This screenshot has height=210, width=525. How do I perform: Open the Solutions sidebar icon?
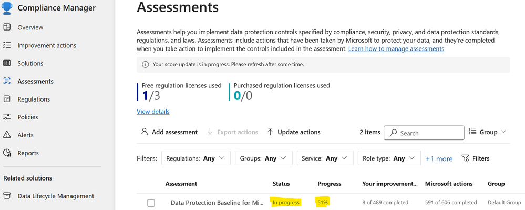click(x=7, y=63)
